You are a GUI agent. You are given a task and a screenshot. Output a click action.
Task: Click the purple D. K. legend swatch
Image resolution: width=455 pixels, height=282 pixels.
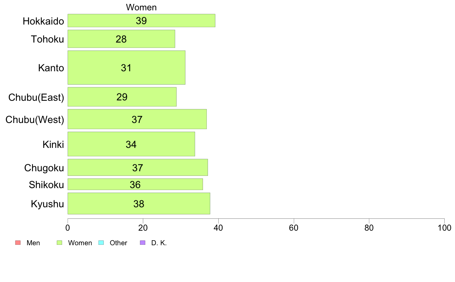(x=143, y=243)
